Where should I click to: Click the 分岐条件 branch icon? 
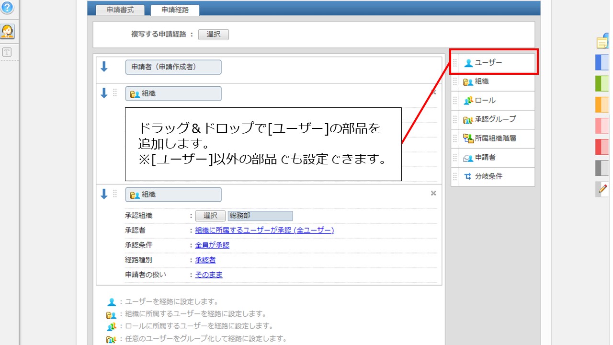point(468,176)
